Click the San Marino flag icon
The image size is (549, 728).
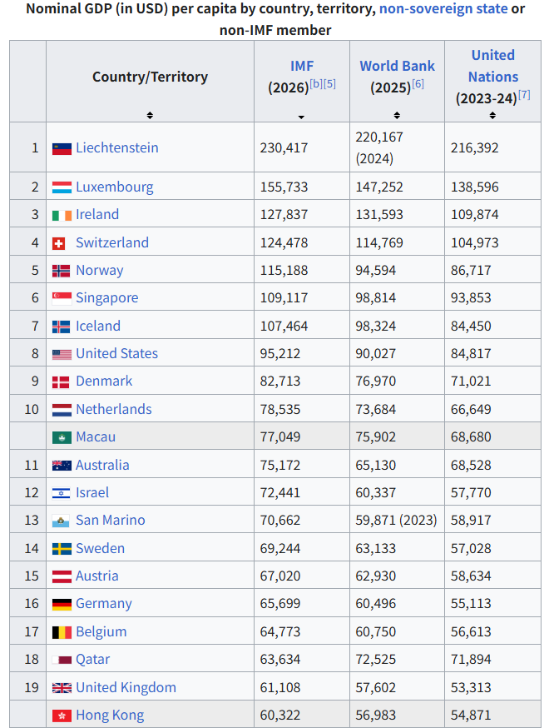tap(61, 521)
